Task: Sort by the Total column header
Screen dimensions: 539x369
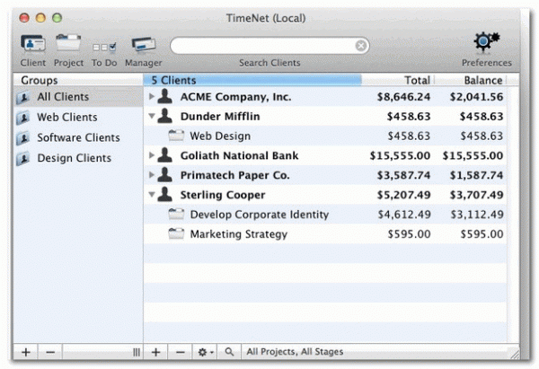Action: (398, 80)
